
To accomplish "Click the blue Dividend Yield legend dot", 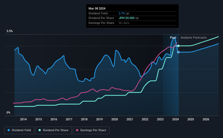I will click(9, 130).
